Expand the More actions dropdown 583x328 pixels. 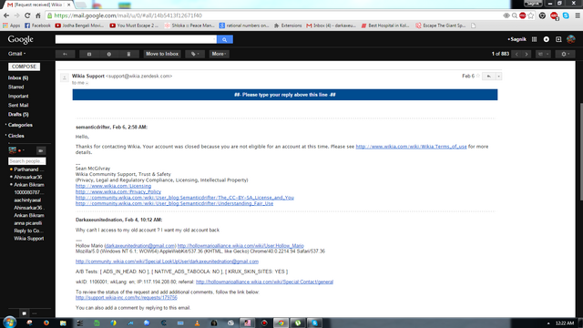click(x=219, y=54)
